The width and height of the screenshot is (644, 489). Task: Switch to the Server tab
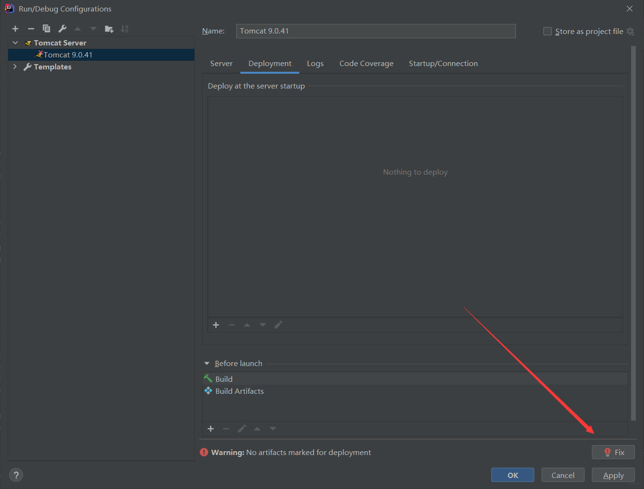click(221, 64)
